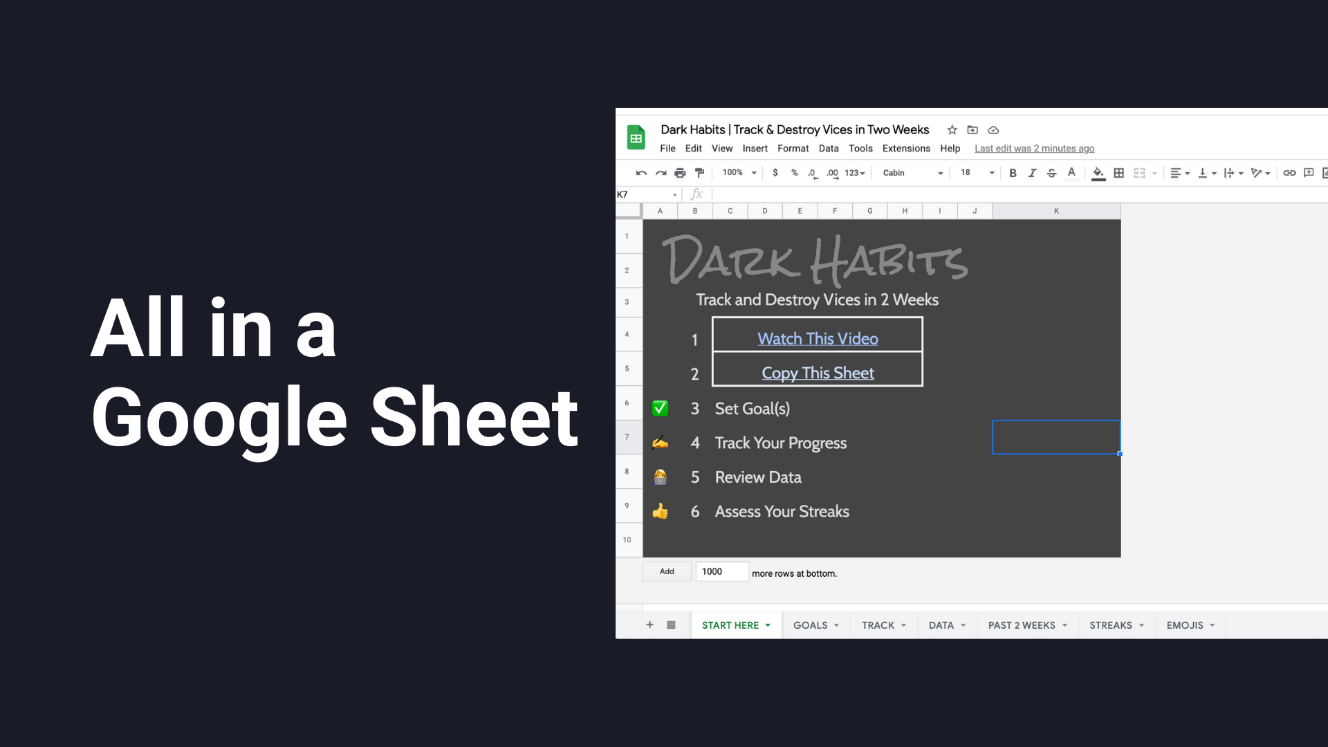This screenshot has height=747, width=1328.
Task: Switch to the STREAKS sheet tab
Action: (x=1111, y=625)
